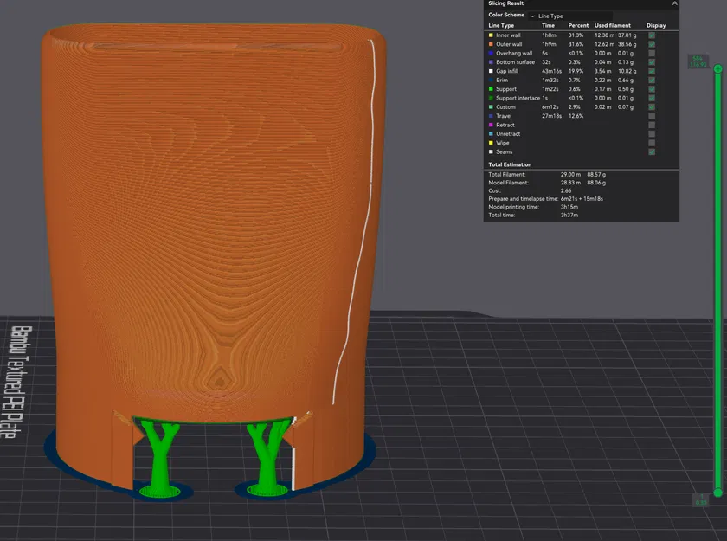Open the Color Scheme Line Type dropdown
The image size is (727, 541).
569,16
